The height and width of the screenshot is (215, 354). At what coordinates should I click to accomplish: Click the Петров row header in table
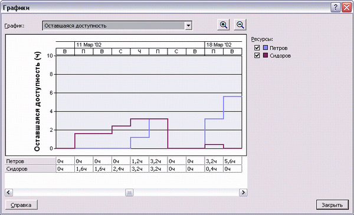[30, 161]
